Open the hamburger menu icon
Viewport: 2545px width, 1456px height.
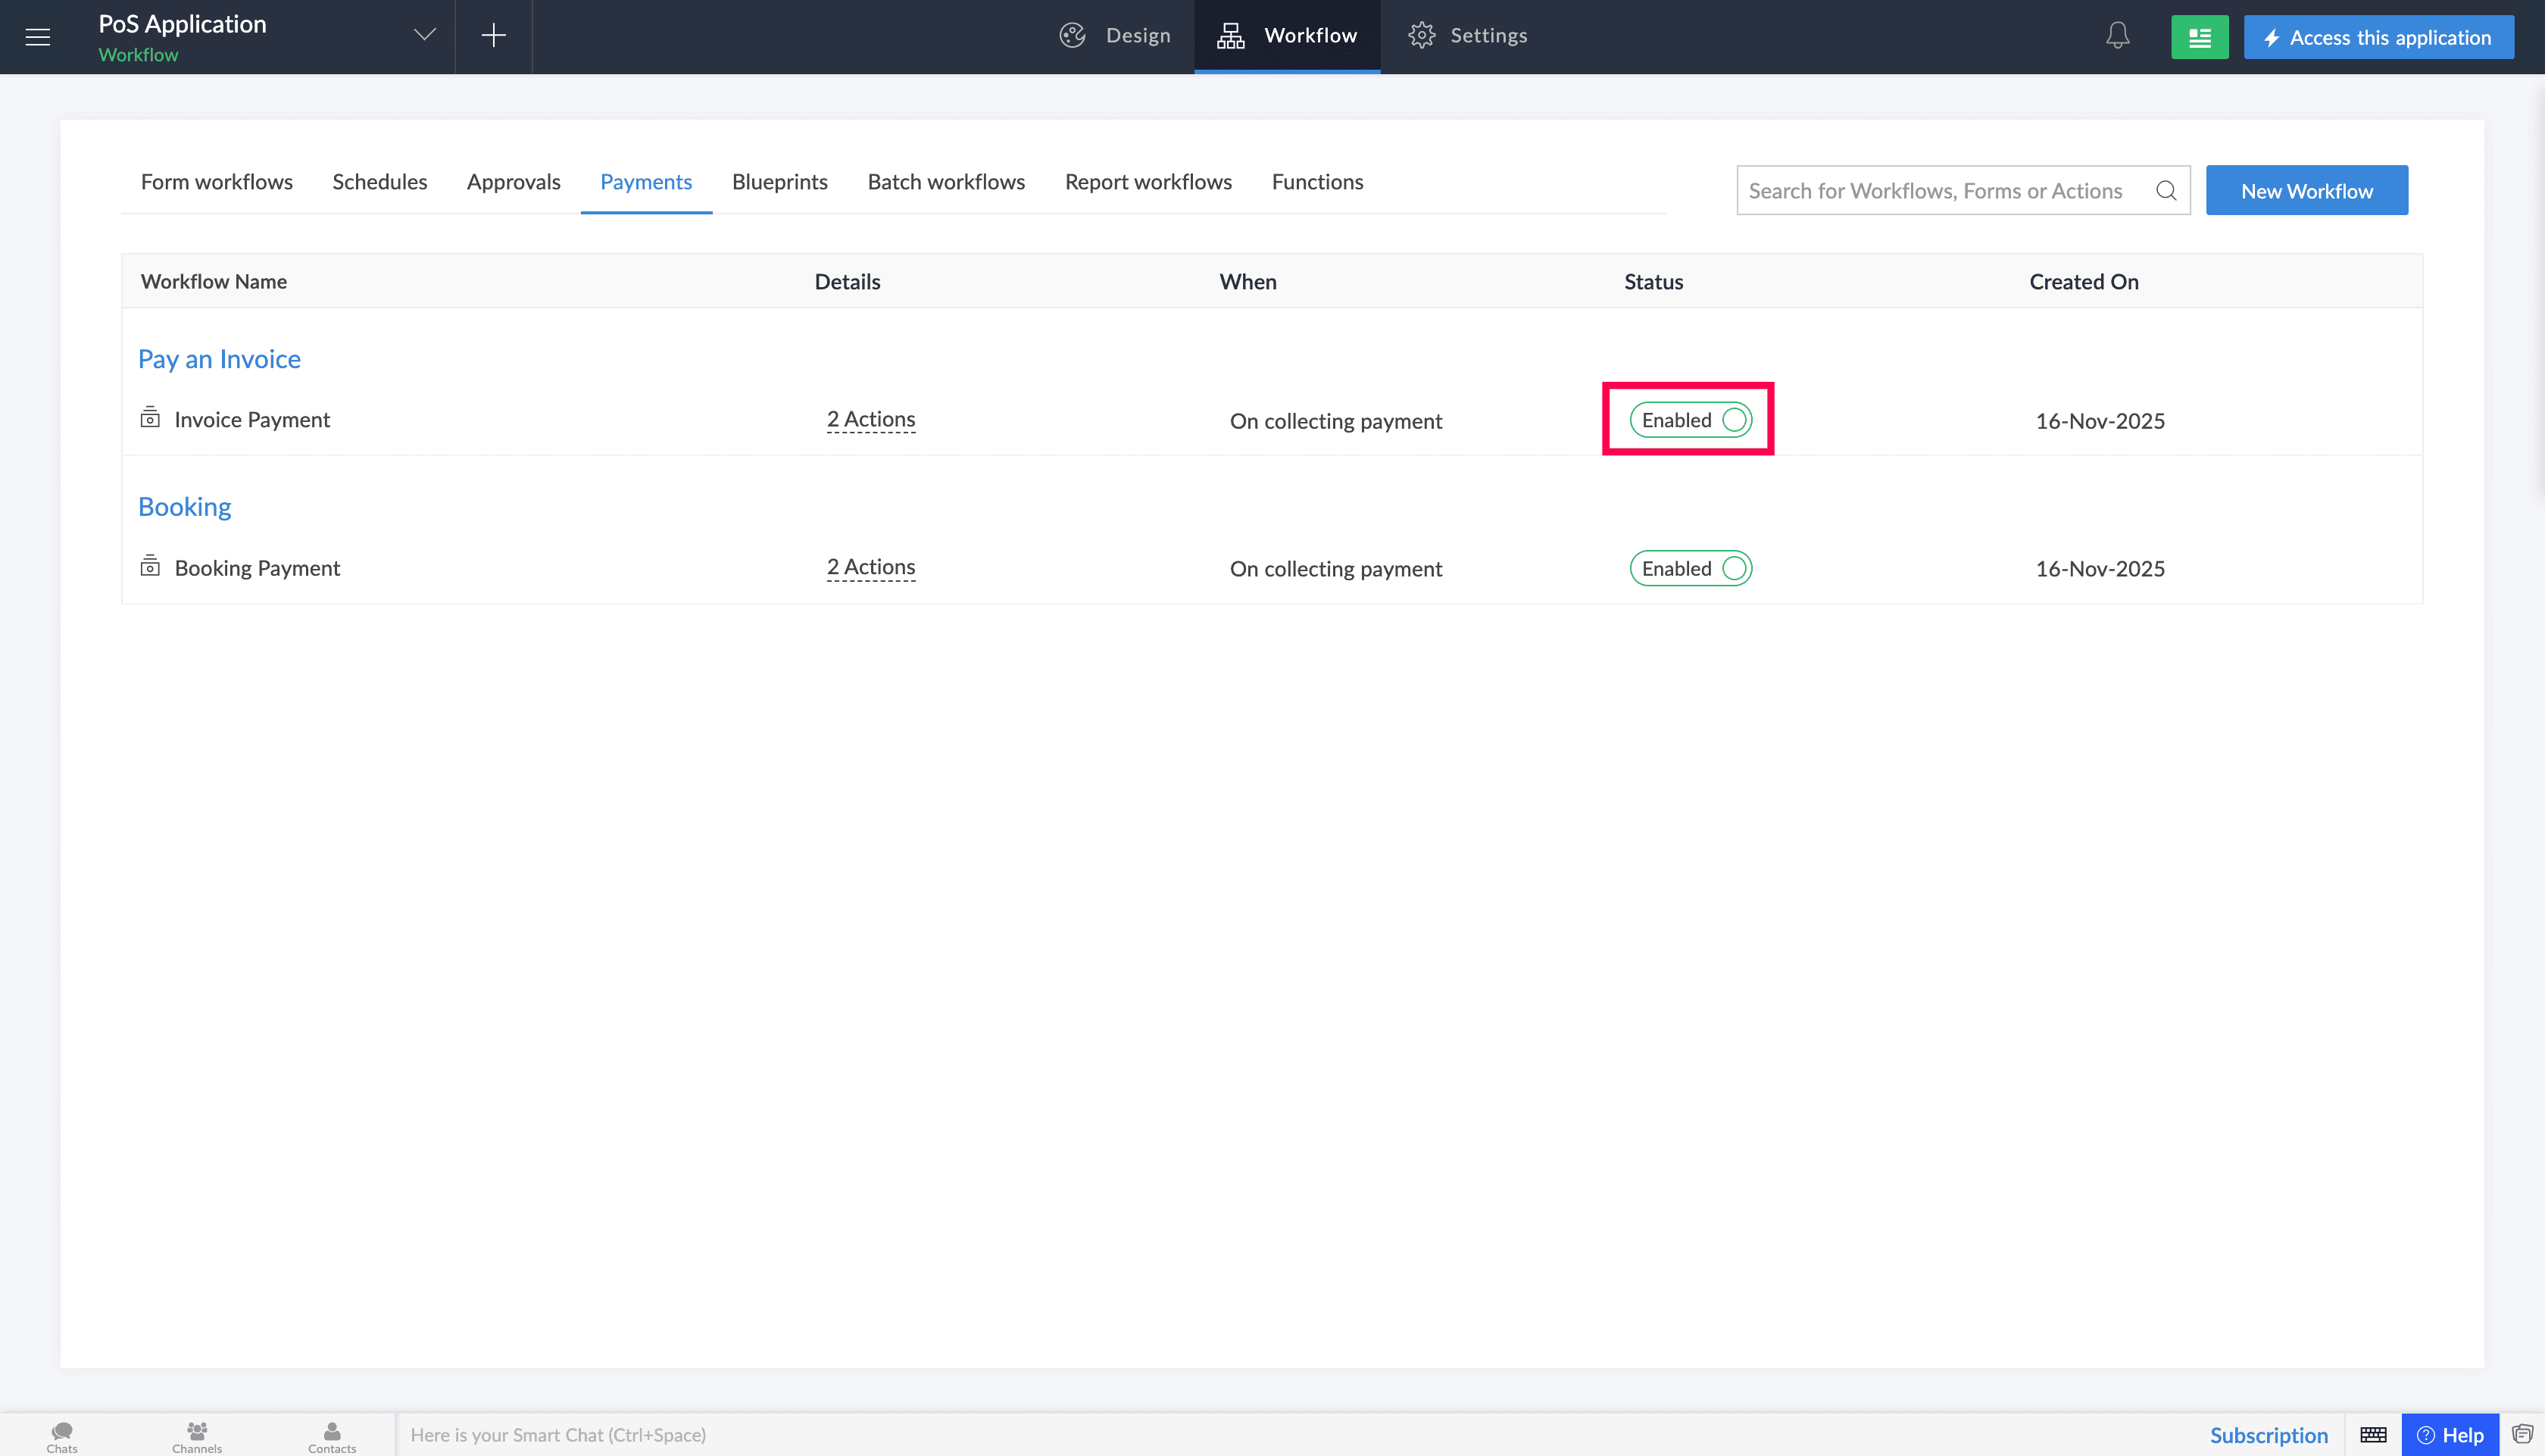pyautogui.click(x=38, y=37)
